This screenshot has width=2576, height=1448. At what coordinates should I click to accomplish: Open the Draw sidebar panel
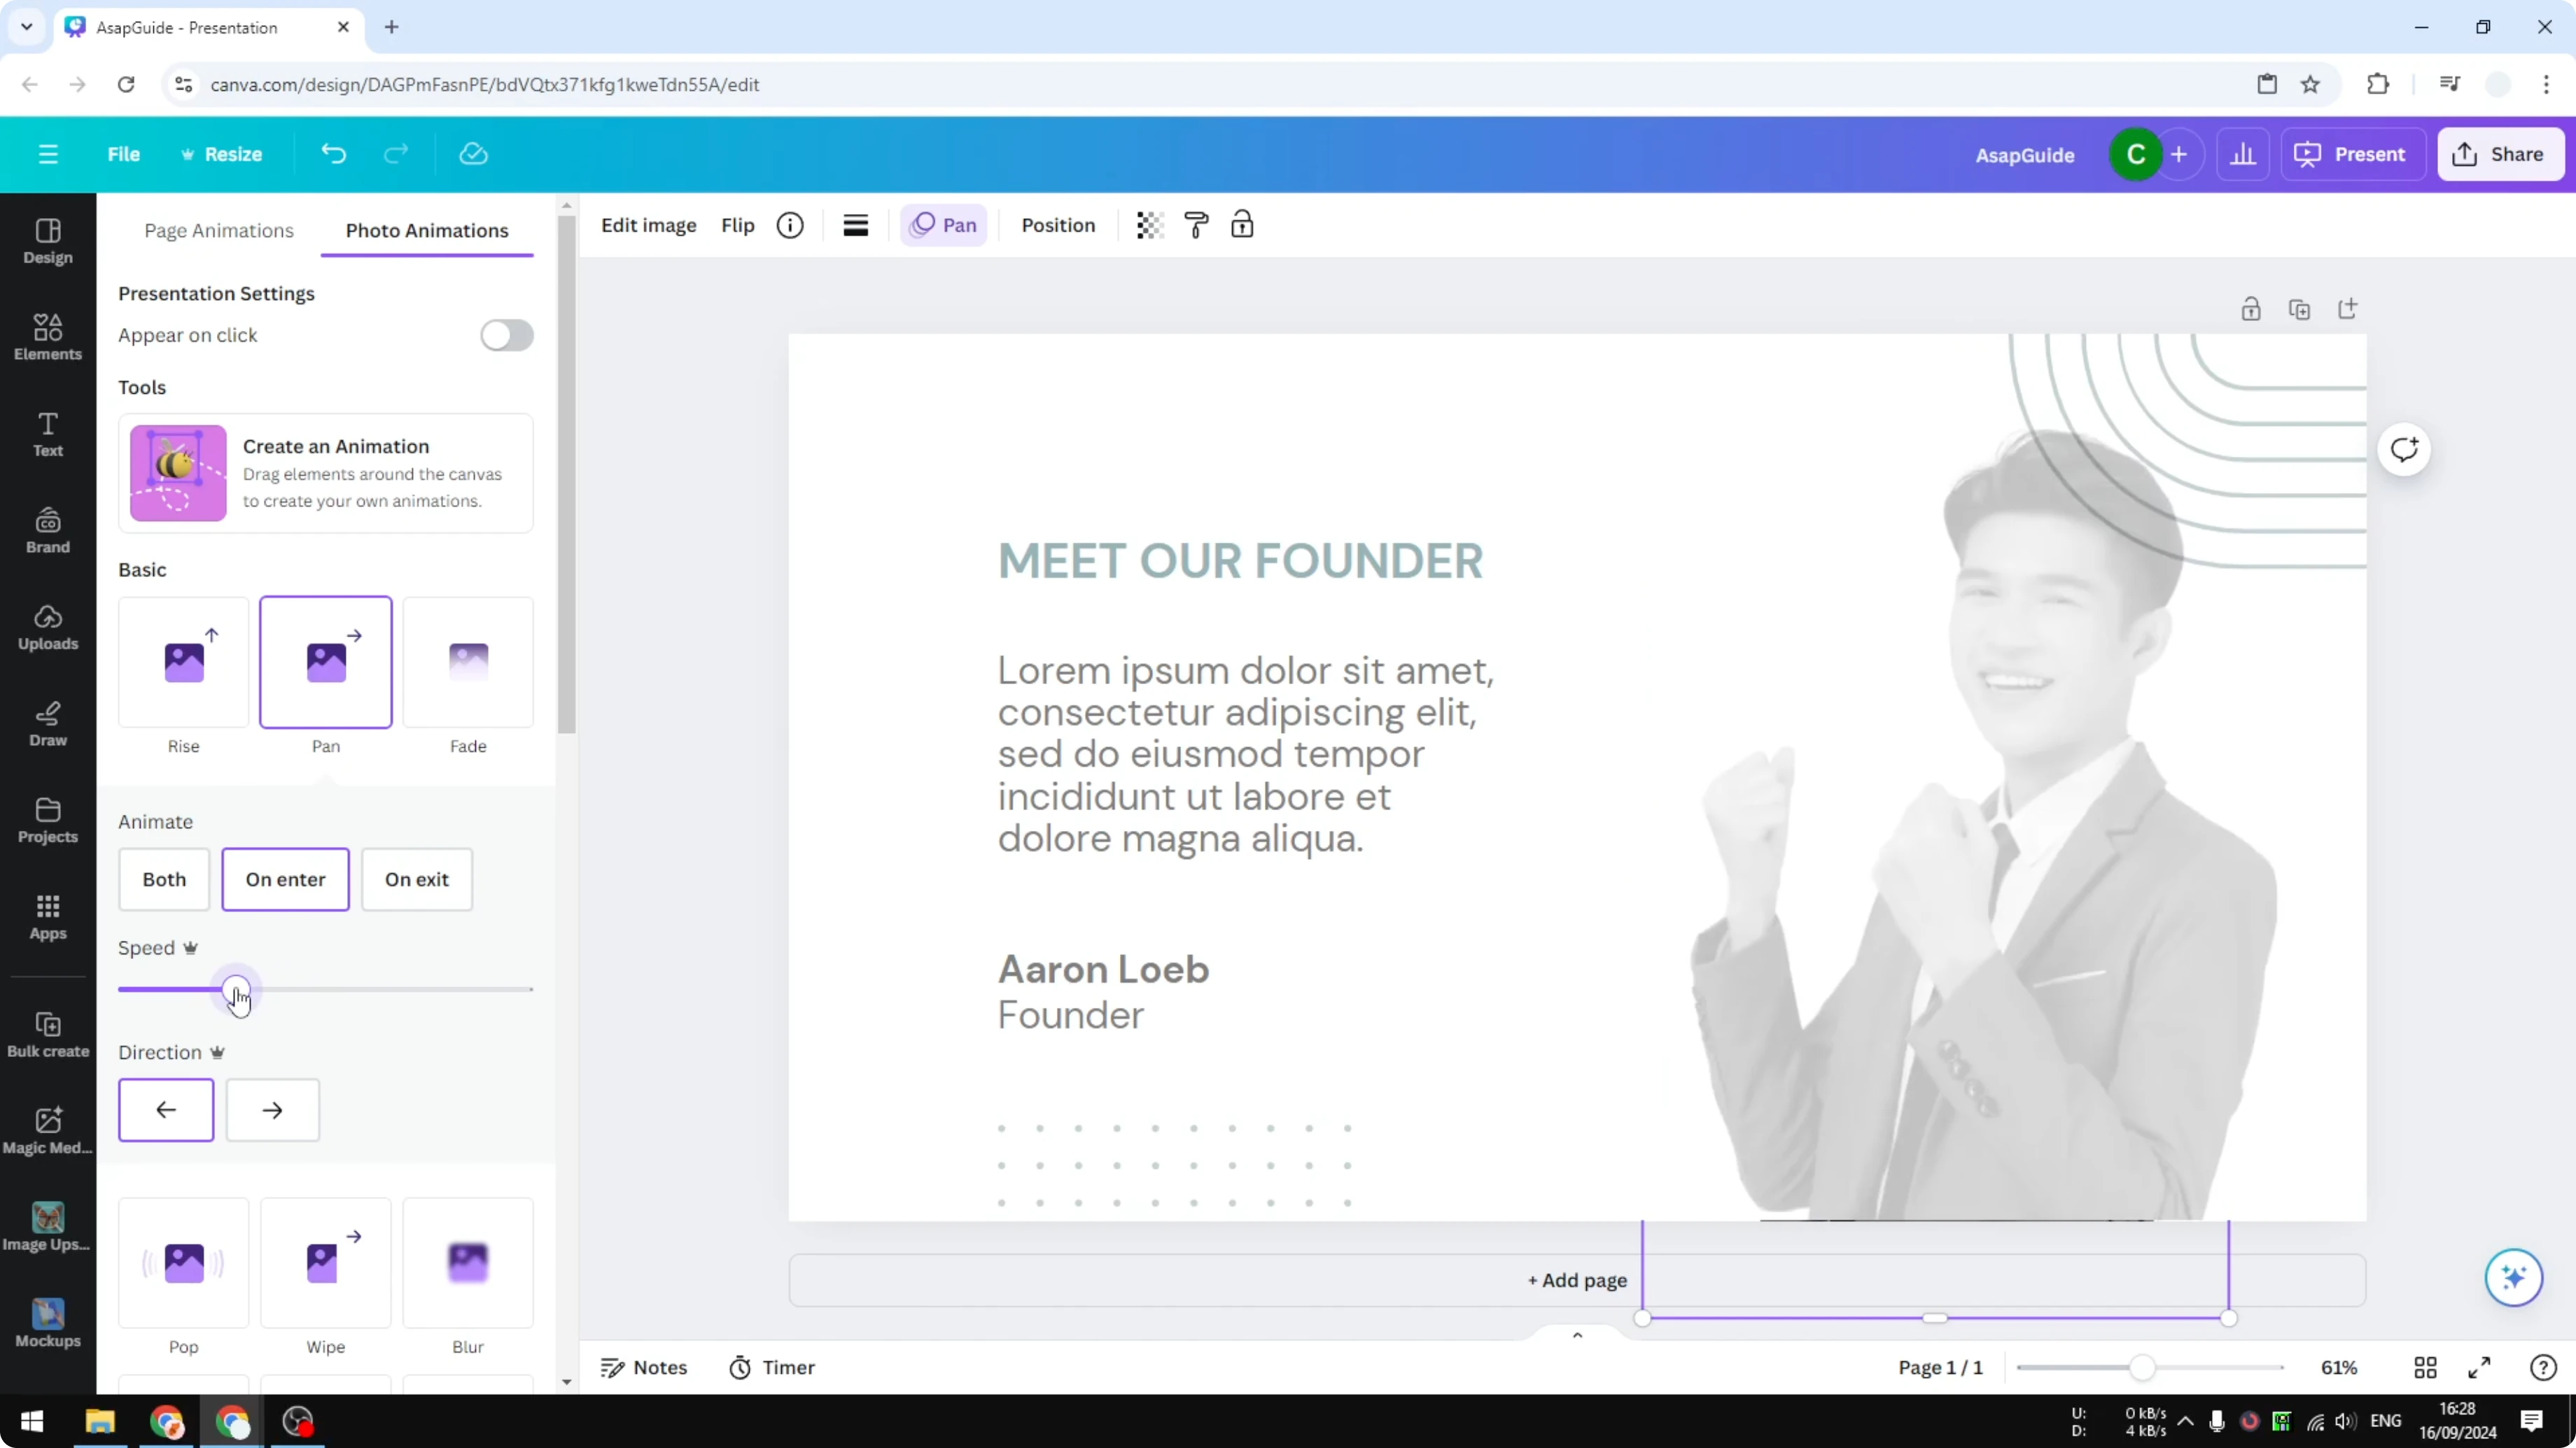(48, 723)
